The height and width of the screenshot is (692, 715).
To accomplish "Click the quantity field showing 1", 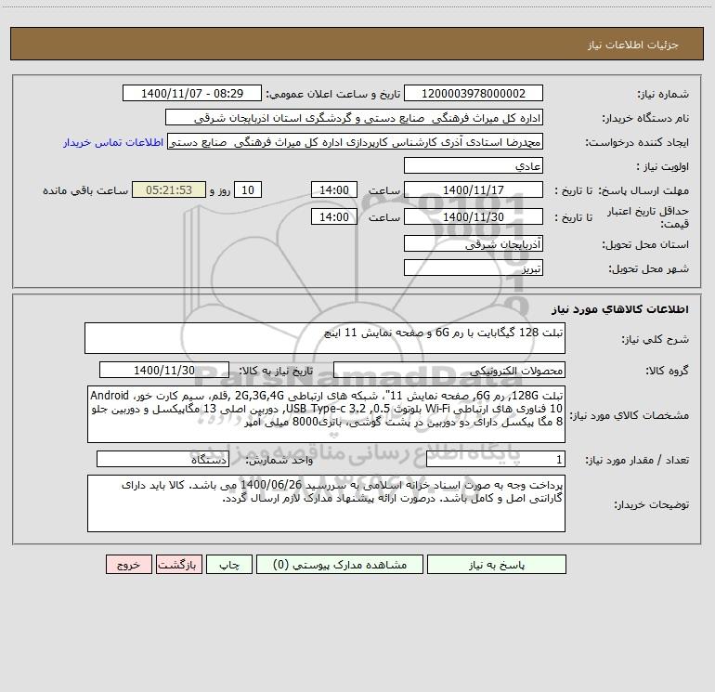I will (x=496, y=460).
